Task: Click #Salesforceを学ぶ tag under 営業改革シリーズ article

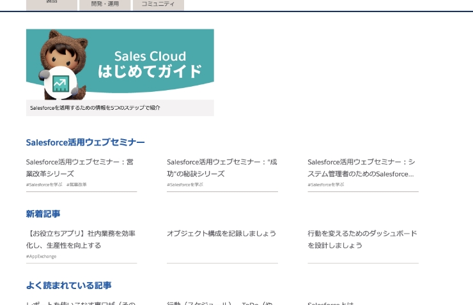Action: [44, 184]
